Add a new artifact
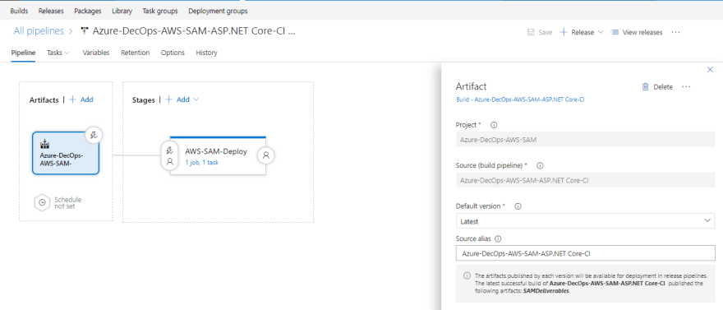The height and width of the screenshot is (310, 723). pos(81,99)
